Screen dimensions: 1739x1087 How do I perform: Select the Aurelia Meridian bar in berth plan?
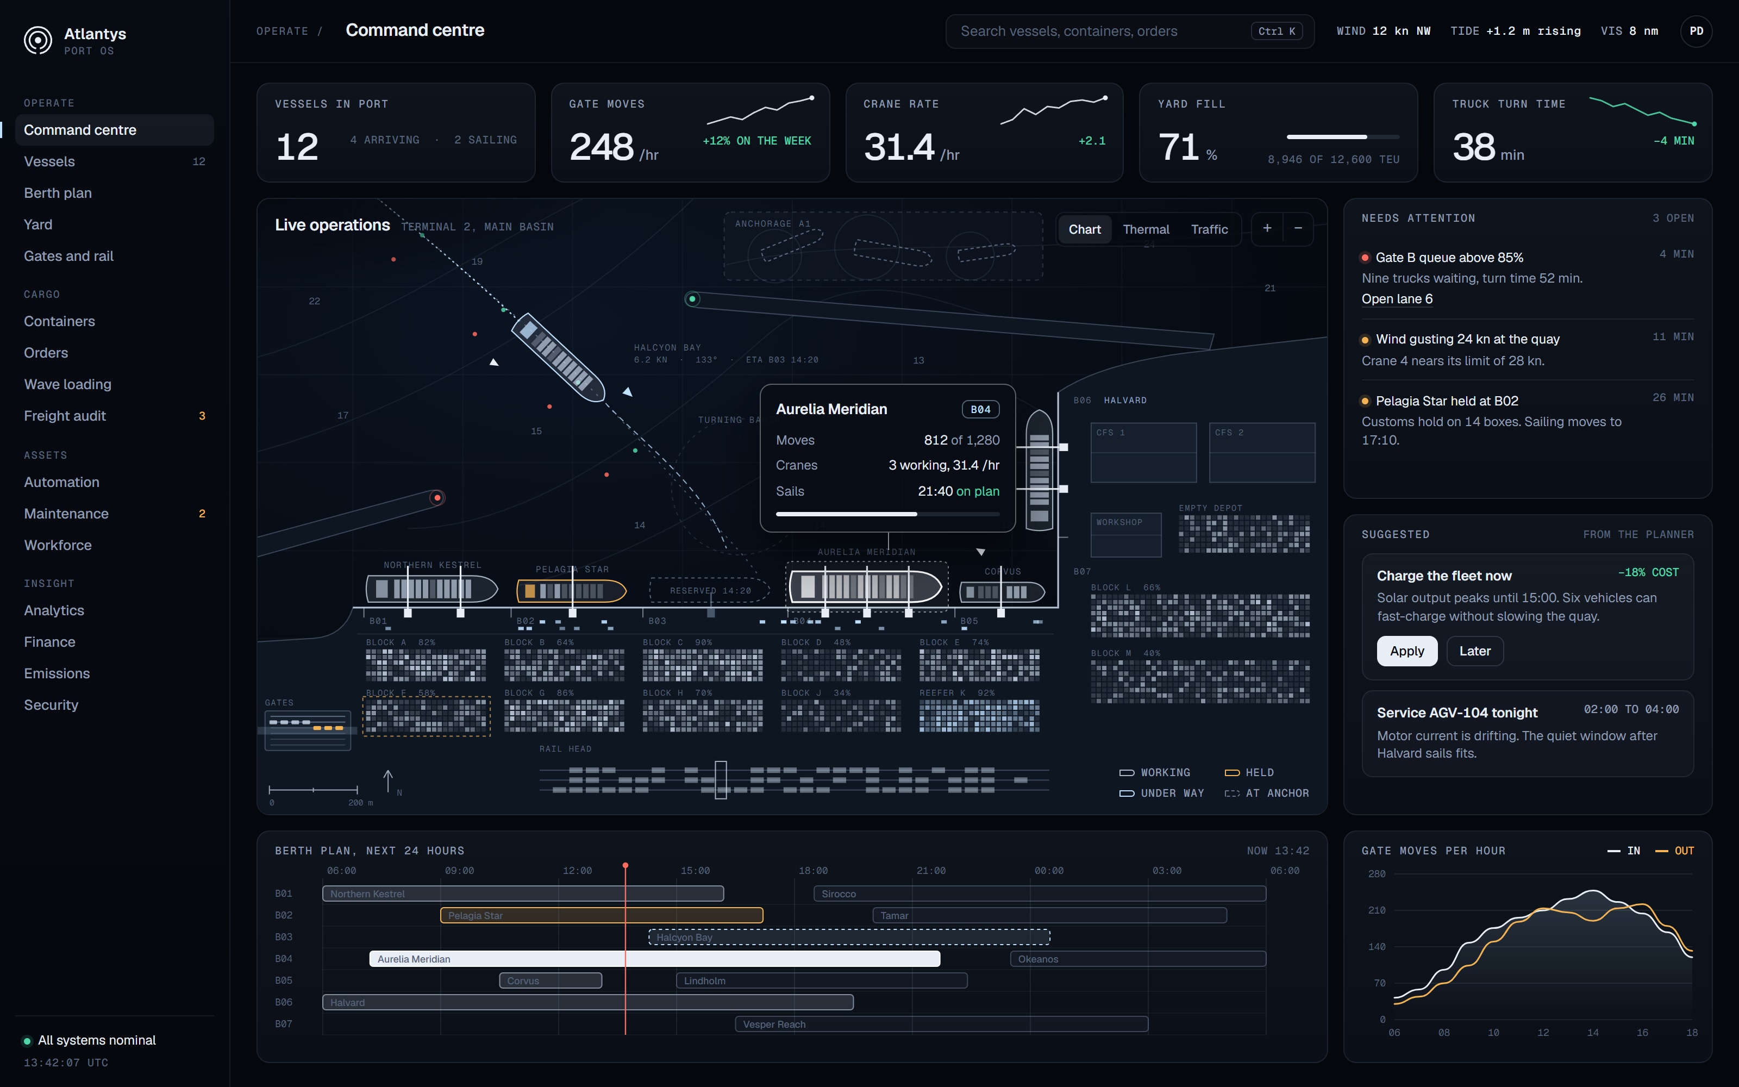click(x=654, y=959)
